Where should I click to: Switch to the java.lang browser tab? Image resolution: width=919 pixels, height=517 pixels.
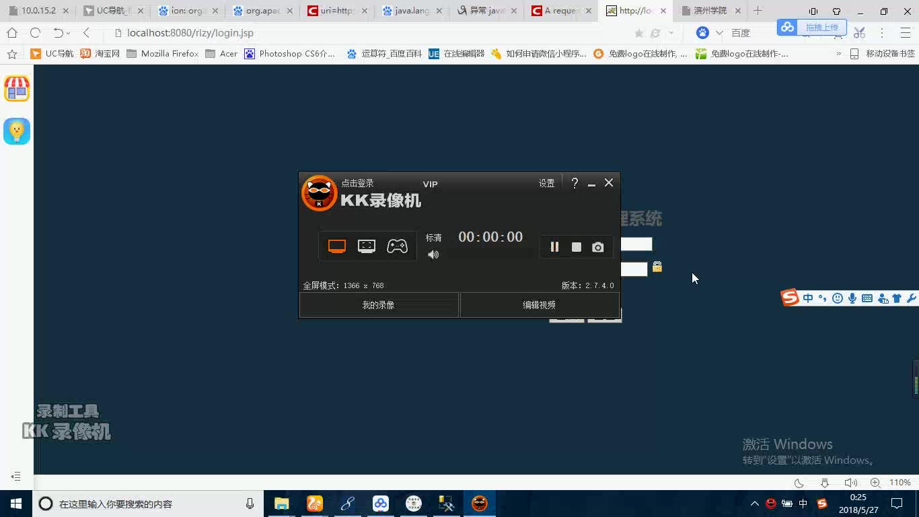(x=412, y=11)
